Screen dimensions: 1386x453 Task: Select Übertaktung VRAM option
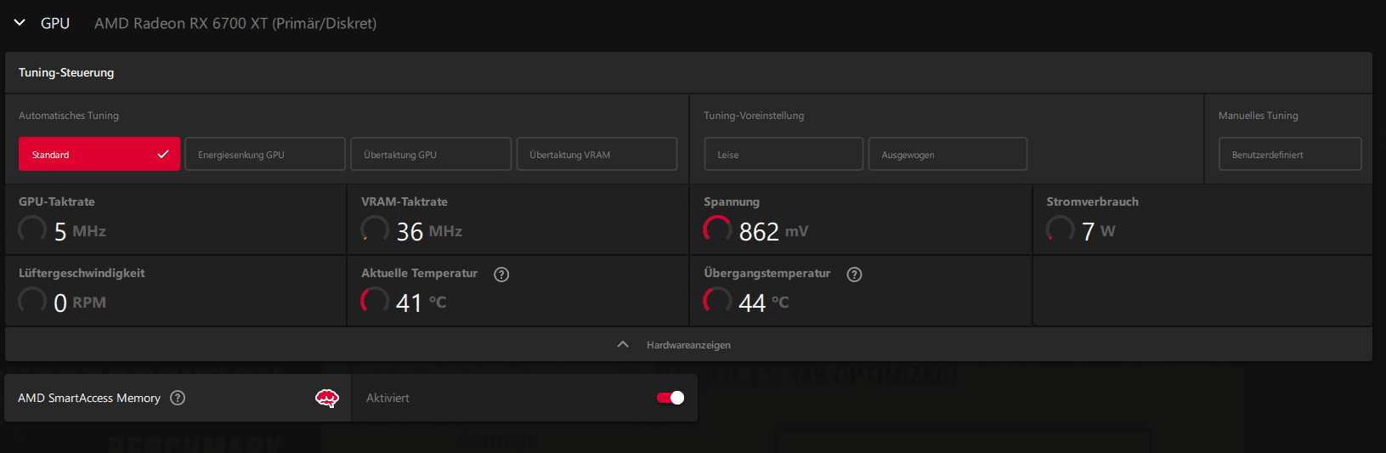[x=597, y=154]
